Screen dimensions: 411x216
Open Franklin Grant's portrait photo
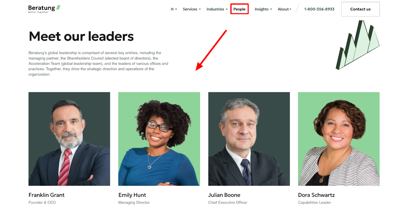69,139
